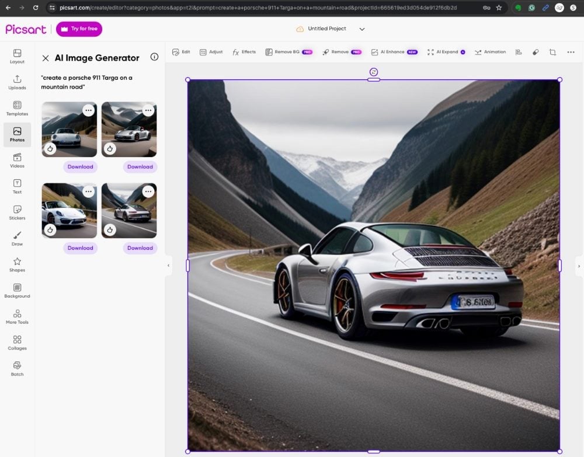This screenshot has height=457, width=584.
Task: Download the second generated image
Action: point(140,166)
